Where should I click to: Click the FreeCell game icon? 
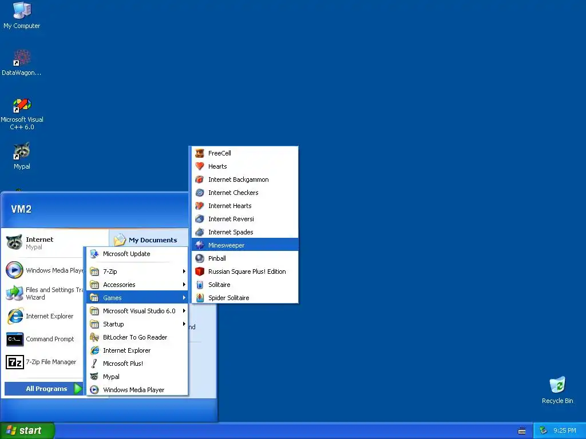coord(200,153)
